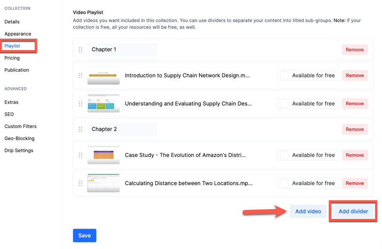This screenshot has height=249, width=382.
Task: Tick Available for free for Calculating Distance video
Action: [284, 183]
